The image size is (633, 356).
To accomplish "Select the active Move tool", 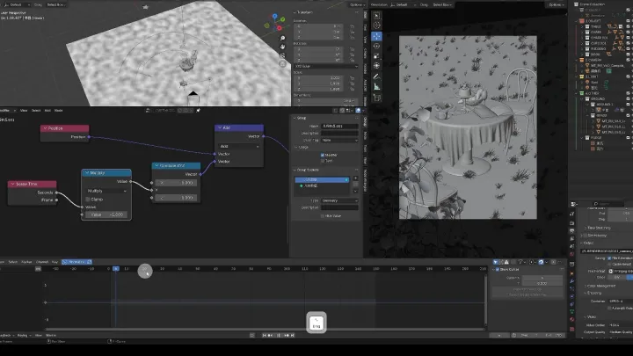I will click(x=376, y=36).
